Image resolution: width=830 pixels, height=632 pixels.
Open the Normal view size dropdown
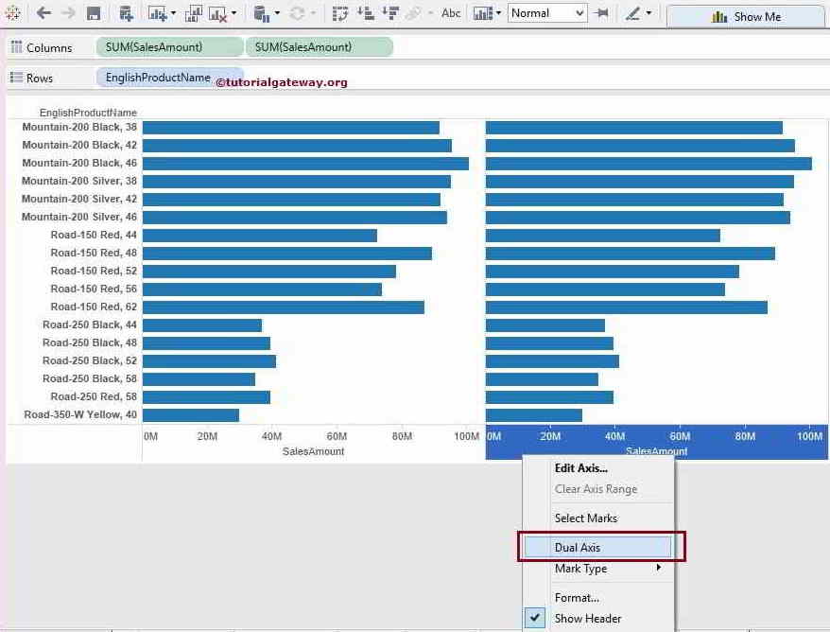(547, 13)
